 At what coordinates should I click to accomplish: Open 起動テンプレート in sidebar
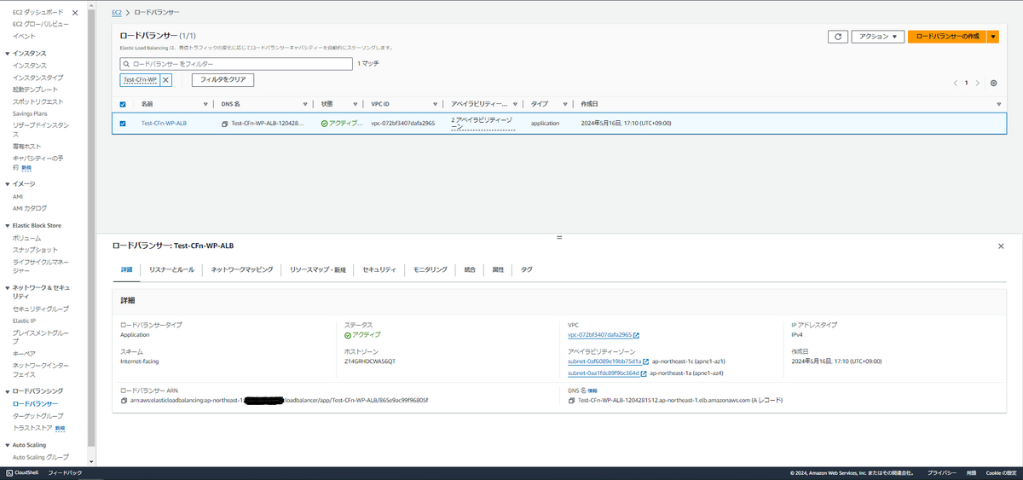click(x=36, y=90)
